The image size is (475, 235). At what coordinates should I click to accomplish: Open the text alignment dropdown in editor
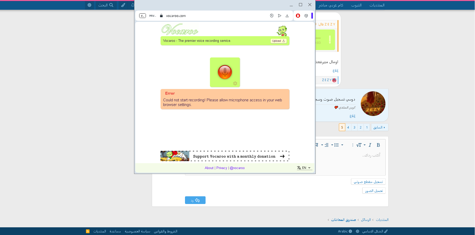(x=329, y=145)
